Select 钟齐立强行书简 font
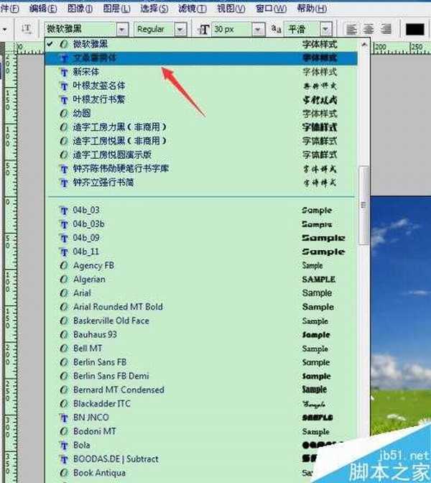 click(x=201, y=183)
